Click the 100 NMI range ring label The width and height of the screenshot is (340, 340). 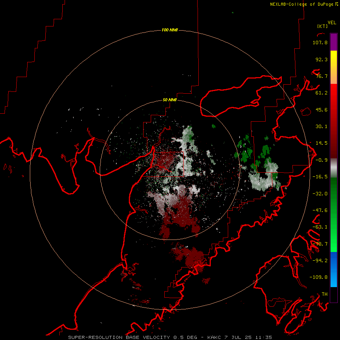tap(170, 30)
